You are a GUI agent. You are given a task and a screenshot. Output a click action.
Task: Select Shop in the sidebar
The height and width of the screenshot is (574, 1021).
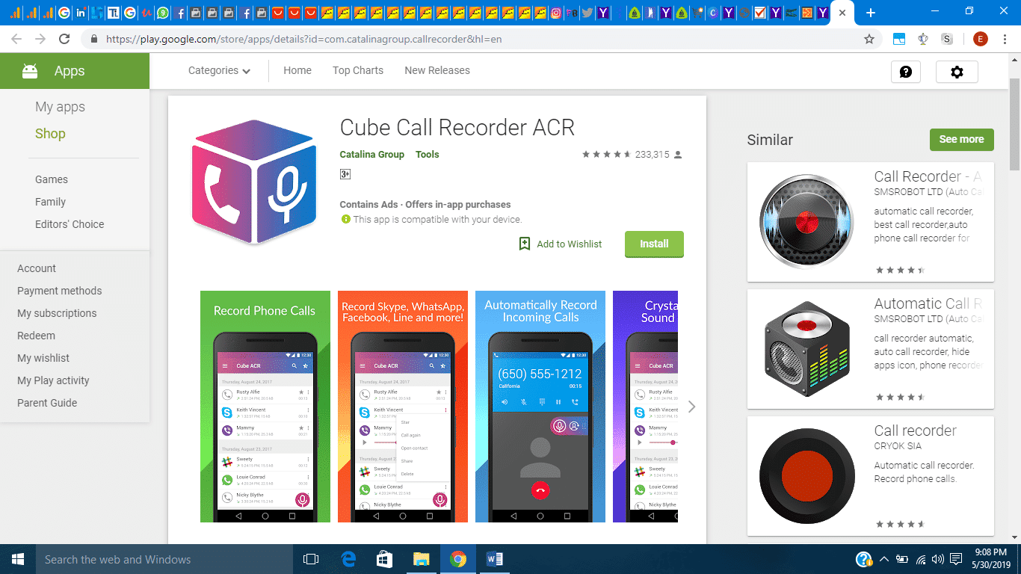(x=50, y=134)
